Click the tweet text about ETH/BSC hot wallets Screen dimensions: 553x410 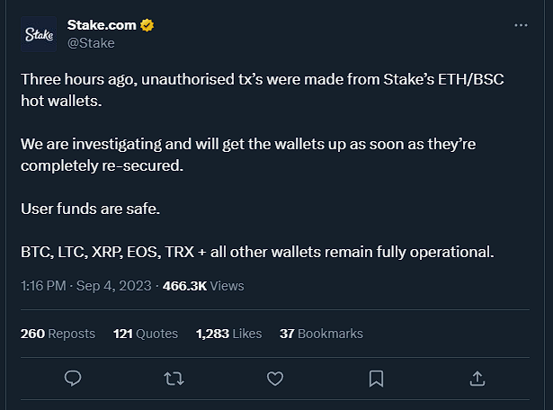263,90
